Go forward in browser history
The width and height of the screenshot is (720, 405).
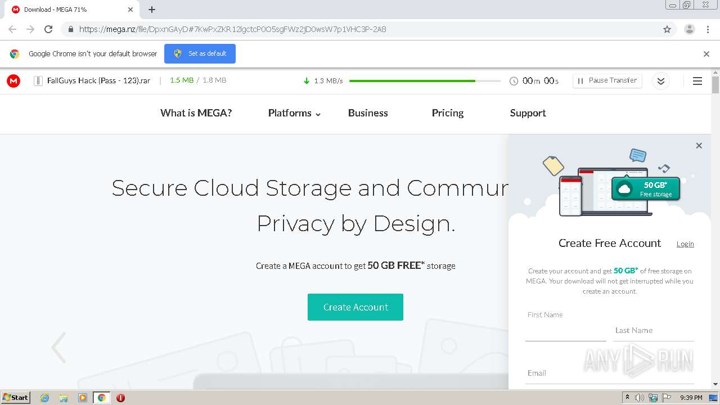30,29
